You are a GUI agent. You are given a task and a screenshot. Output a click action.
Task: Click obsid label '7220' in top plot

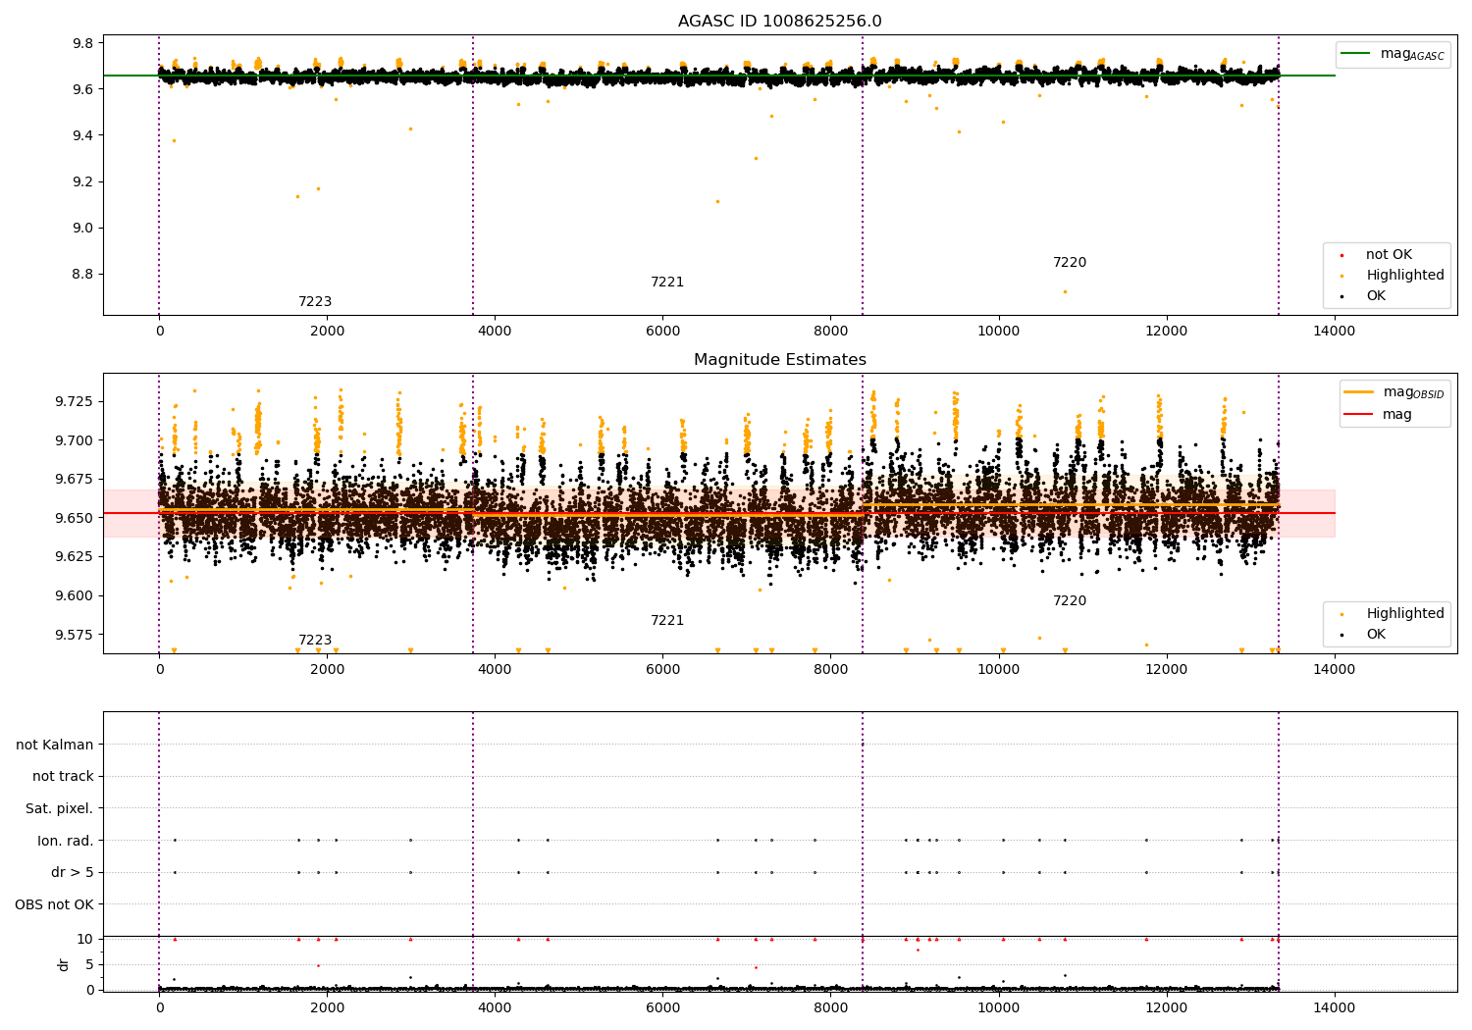tap(1070, 263)
